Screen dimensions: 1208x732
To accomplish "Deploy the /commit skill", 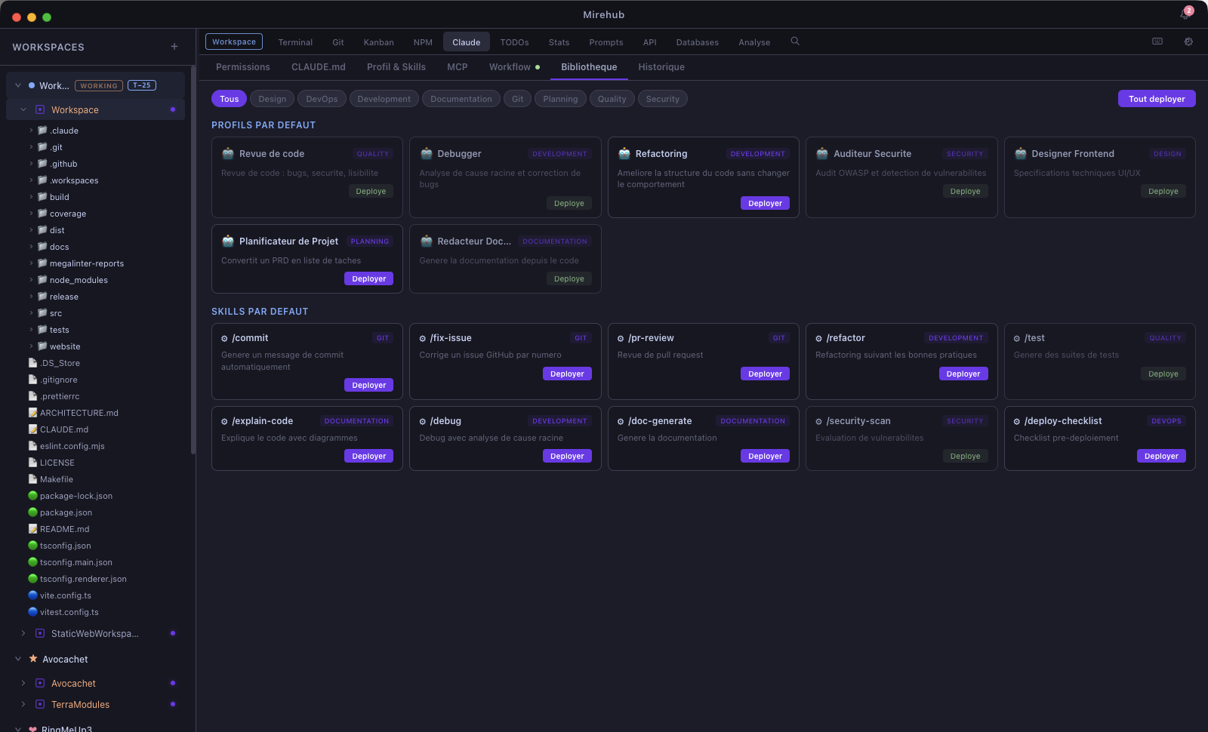I will pyautogui.click(x=368, y=385).
